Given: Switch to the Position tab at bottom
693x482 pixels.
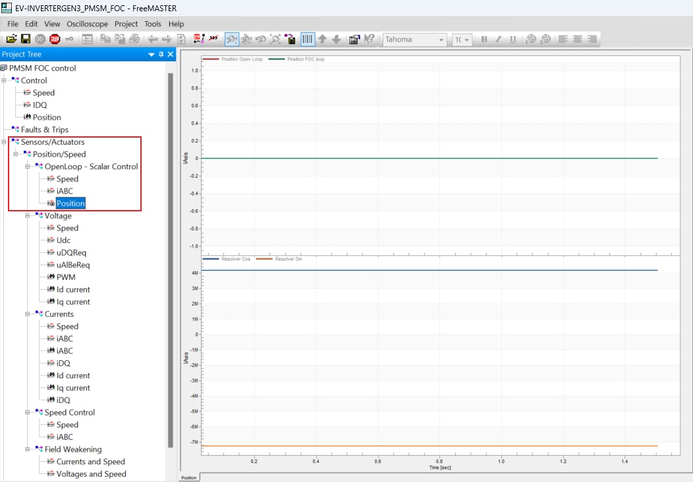Looking at the screenshot, I should [x=189, y=477].
